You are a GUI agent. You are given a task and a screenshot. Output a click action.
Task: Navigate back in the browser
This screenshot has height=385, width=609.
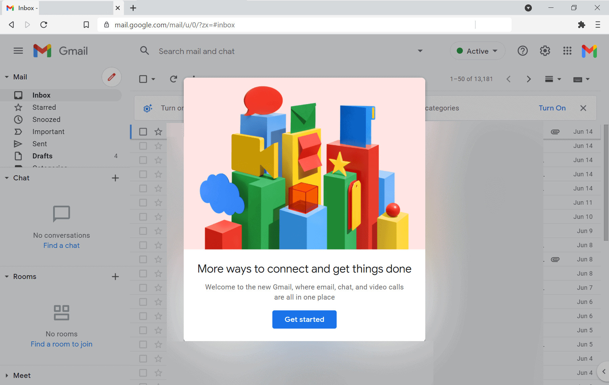[x=12, y=25]
